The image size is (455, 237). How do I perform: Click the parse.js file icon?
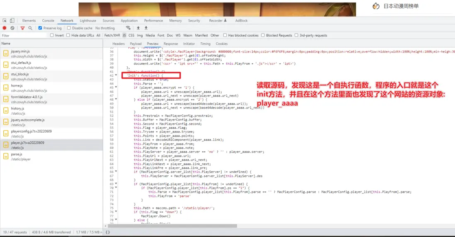click(x=6, y=156)
